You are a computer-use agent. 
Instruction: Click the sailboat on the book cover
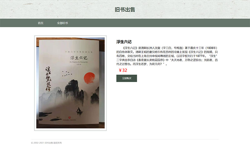(79, 111)
